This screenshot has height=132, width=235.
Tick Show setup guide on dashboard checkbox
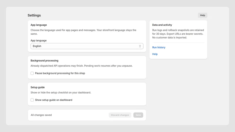(32, 100)
